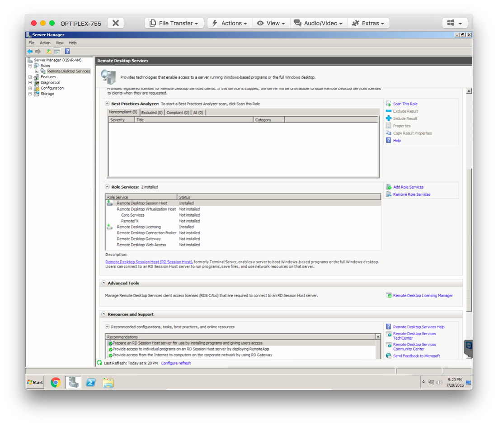Collapse the Roles tree node
This screenshot has height=426, width=498.
(x=30, y=66)
